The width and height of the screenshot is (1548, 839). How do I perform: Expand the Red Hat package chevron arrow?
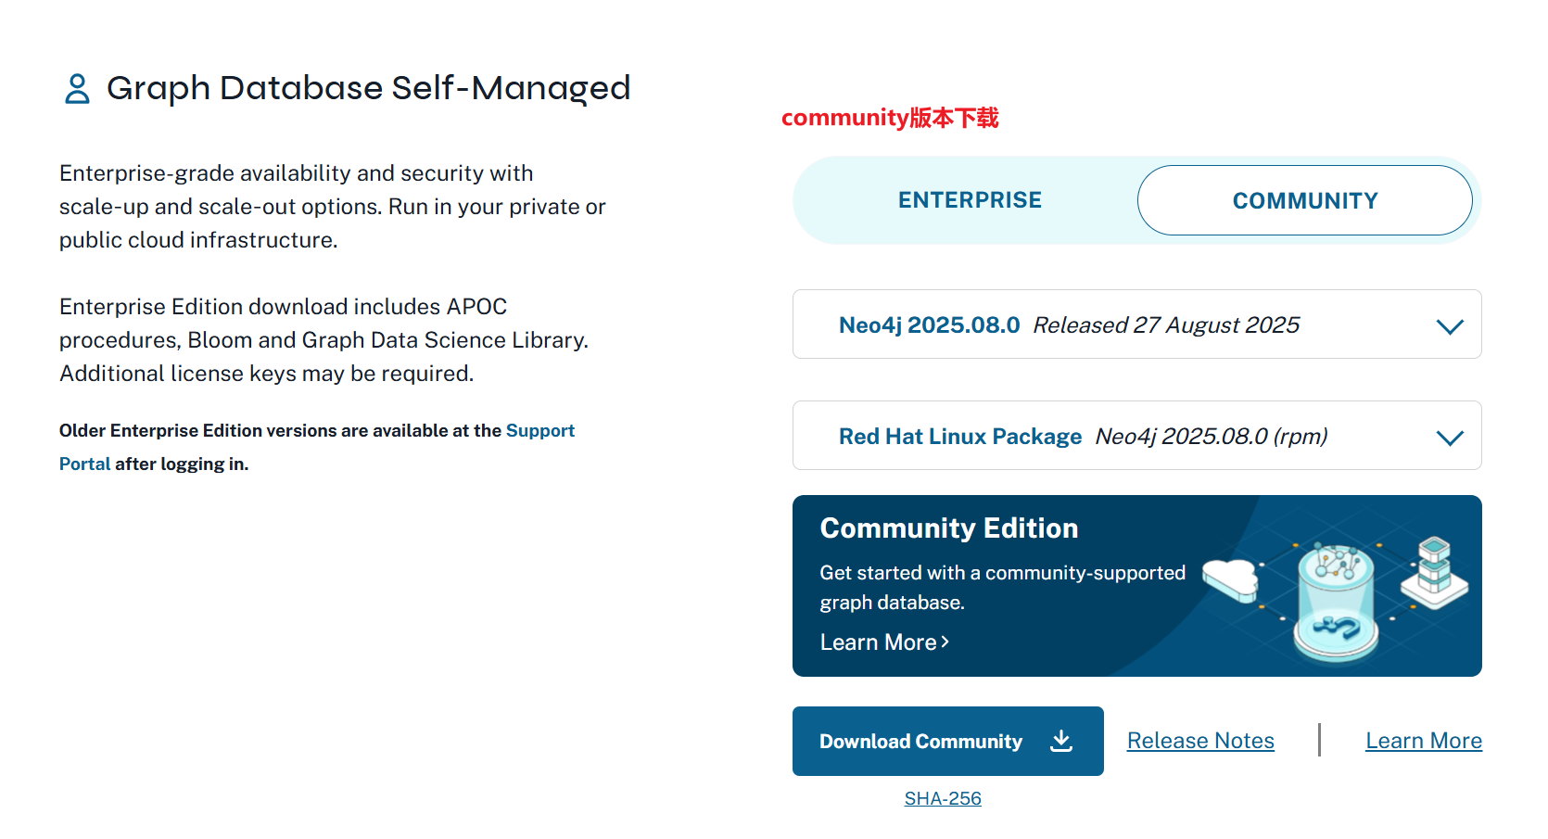(x=1449, y=438)
